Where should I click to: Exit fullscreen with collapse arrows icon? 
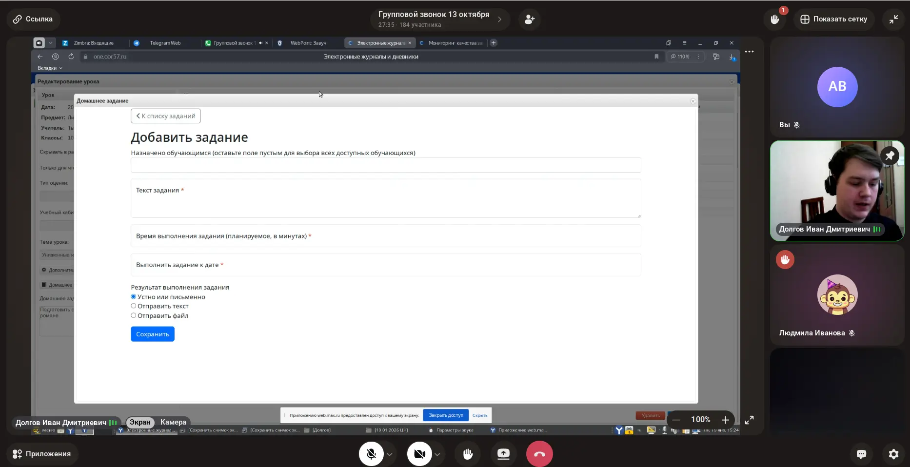(893, 19)
